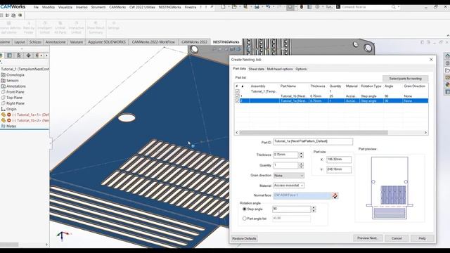
Task: Toggle the checkbox for highlighted part row 2
Action: pyautogui.click(x=238, y=100)
